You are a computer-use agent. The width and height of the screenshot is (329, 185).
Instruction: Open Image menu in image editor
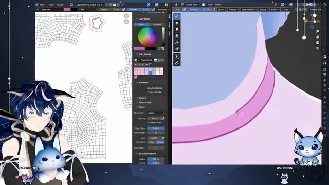click(x=60, y=5)
